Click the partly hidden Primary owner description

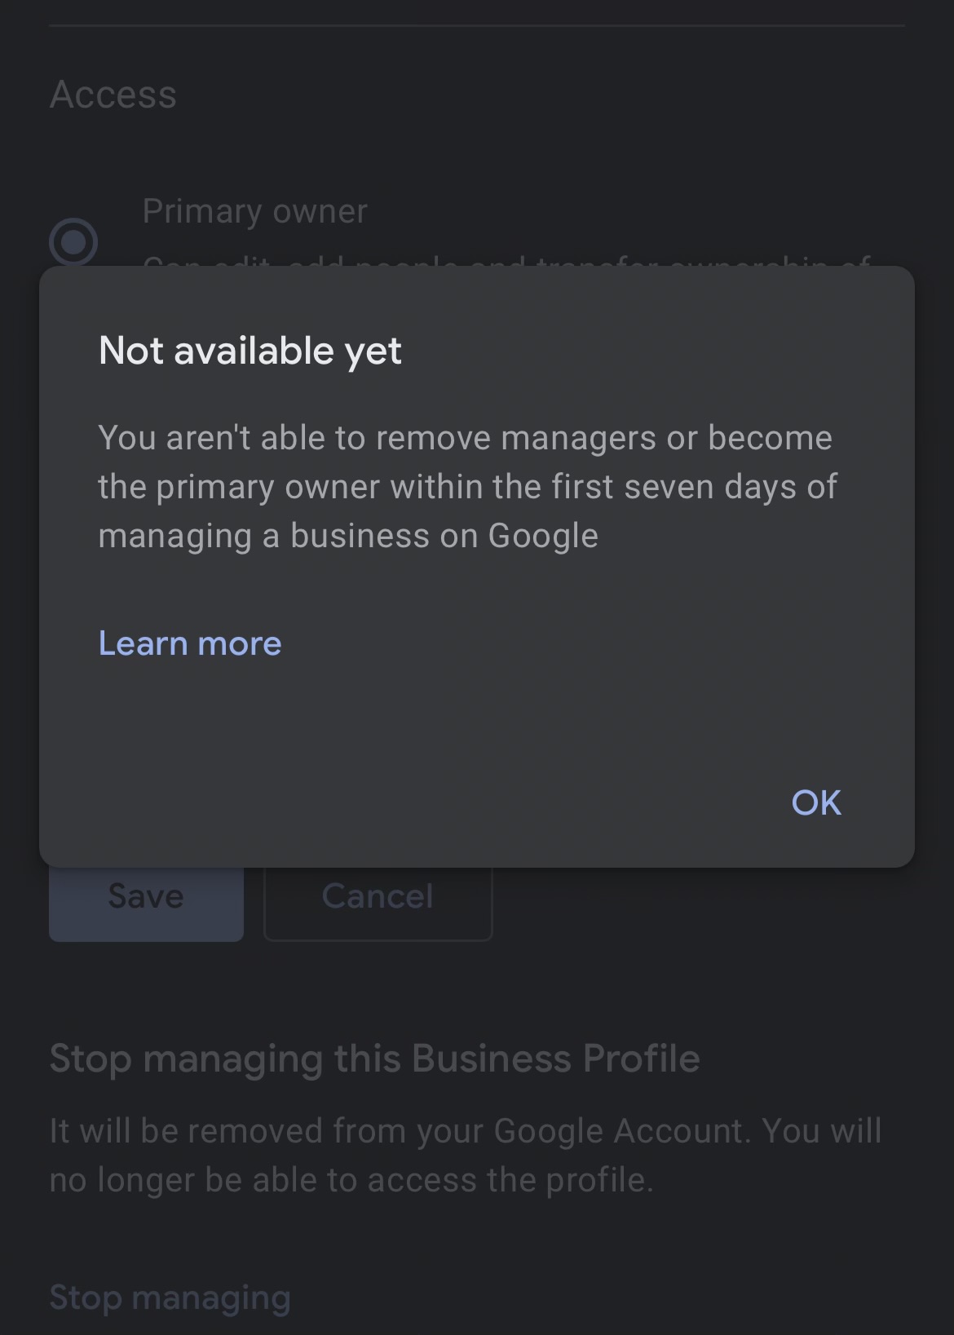(x=506, y=261)
